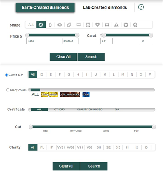Image resolution: width=163 pixels, height=171 pixels.
Task: Pick the princess square shape icon
Action: [x=88, y=25]
